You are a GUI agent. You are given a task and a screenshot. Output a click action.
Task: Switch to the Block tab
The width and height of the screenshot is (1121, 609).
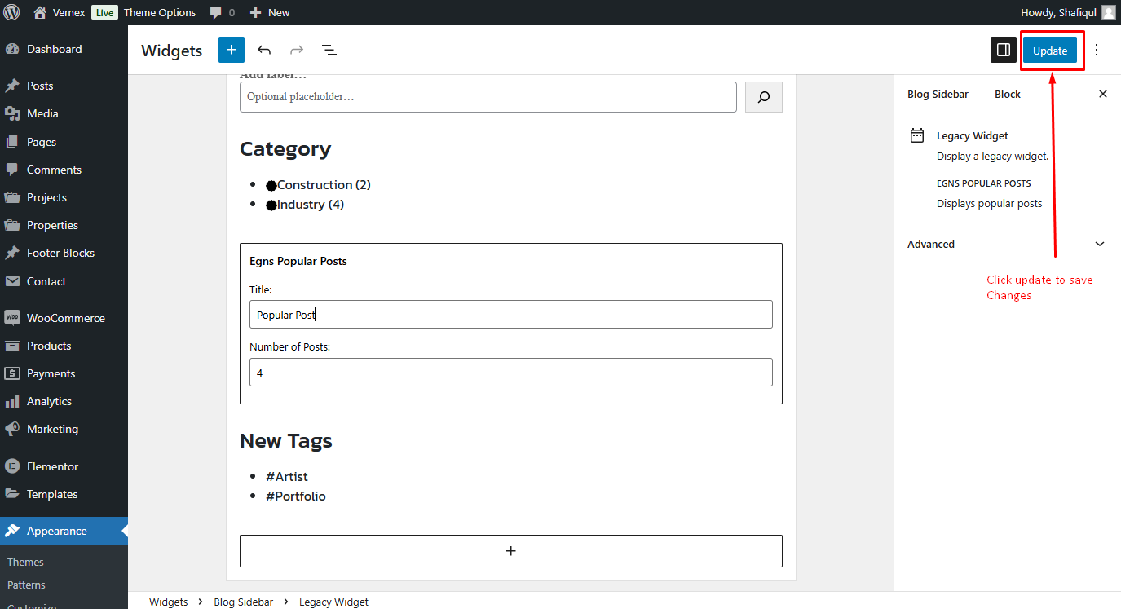[x=1008, y=94]
